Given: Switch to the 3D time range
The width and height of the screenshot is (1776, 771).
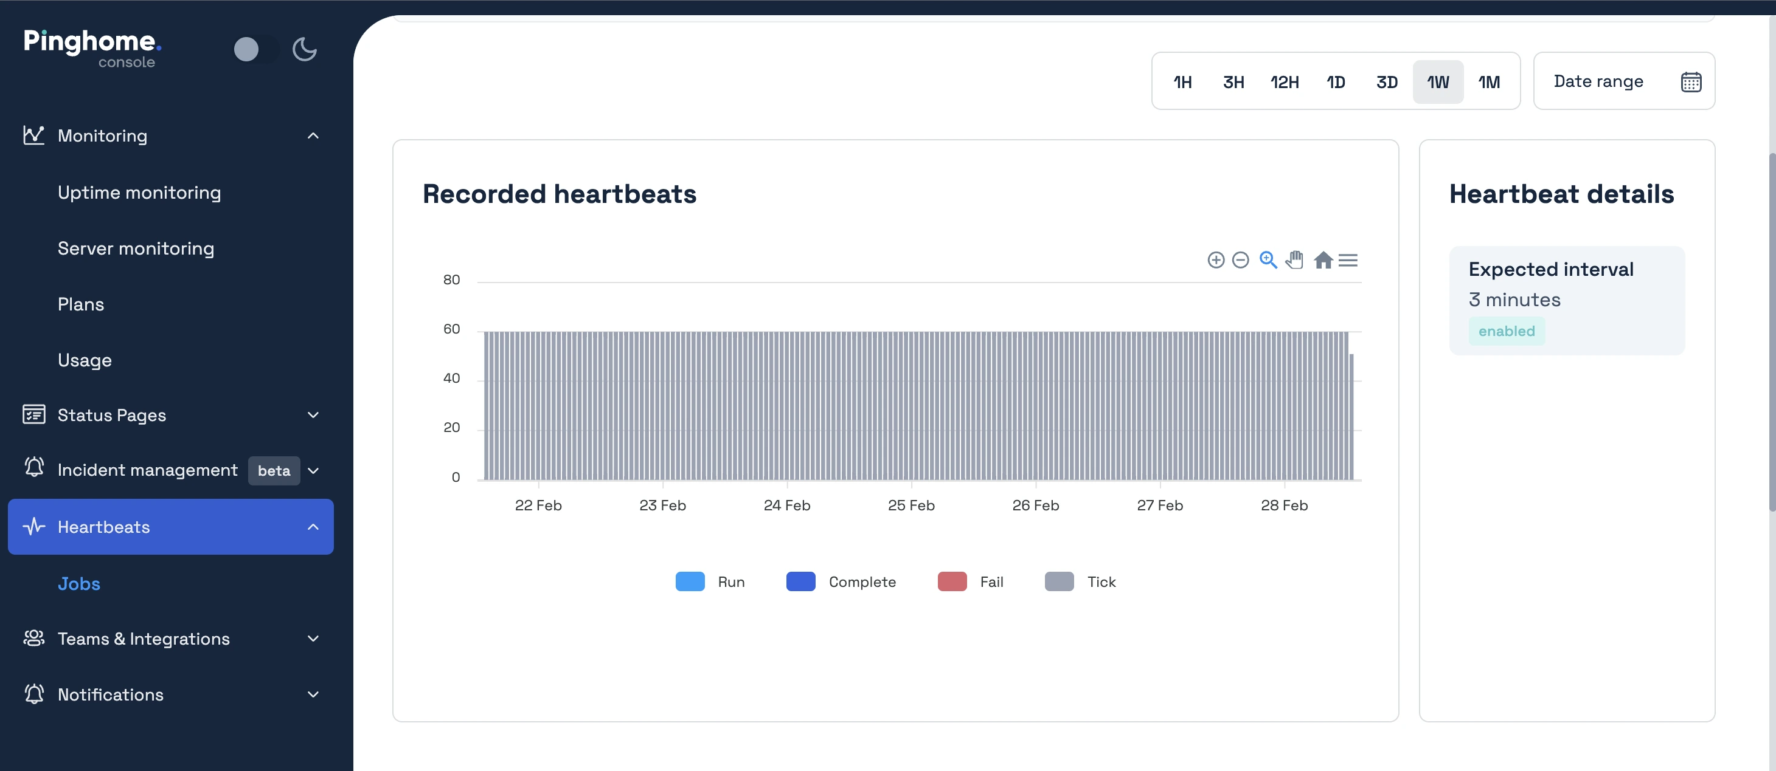Looking at the screenshot, I should point(1387,82).
